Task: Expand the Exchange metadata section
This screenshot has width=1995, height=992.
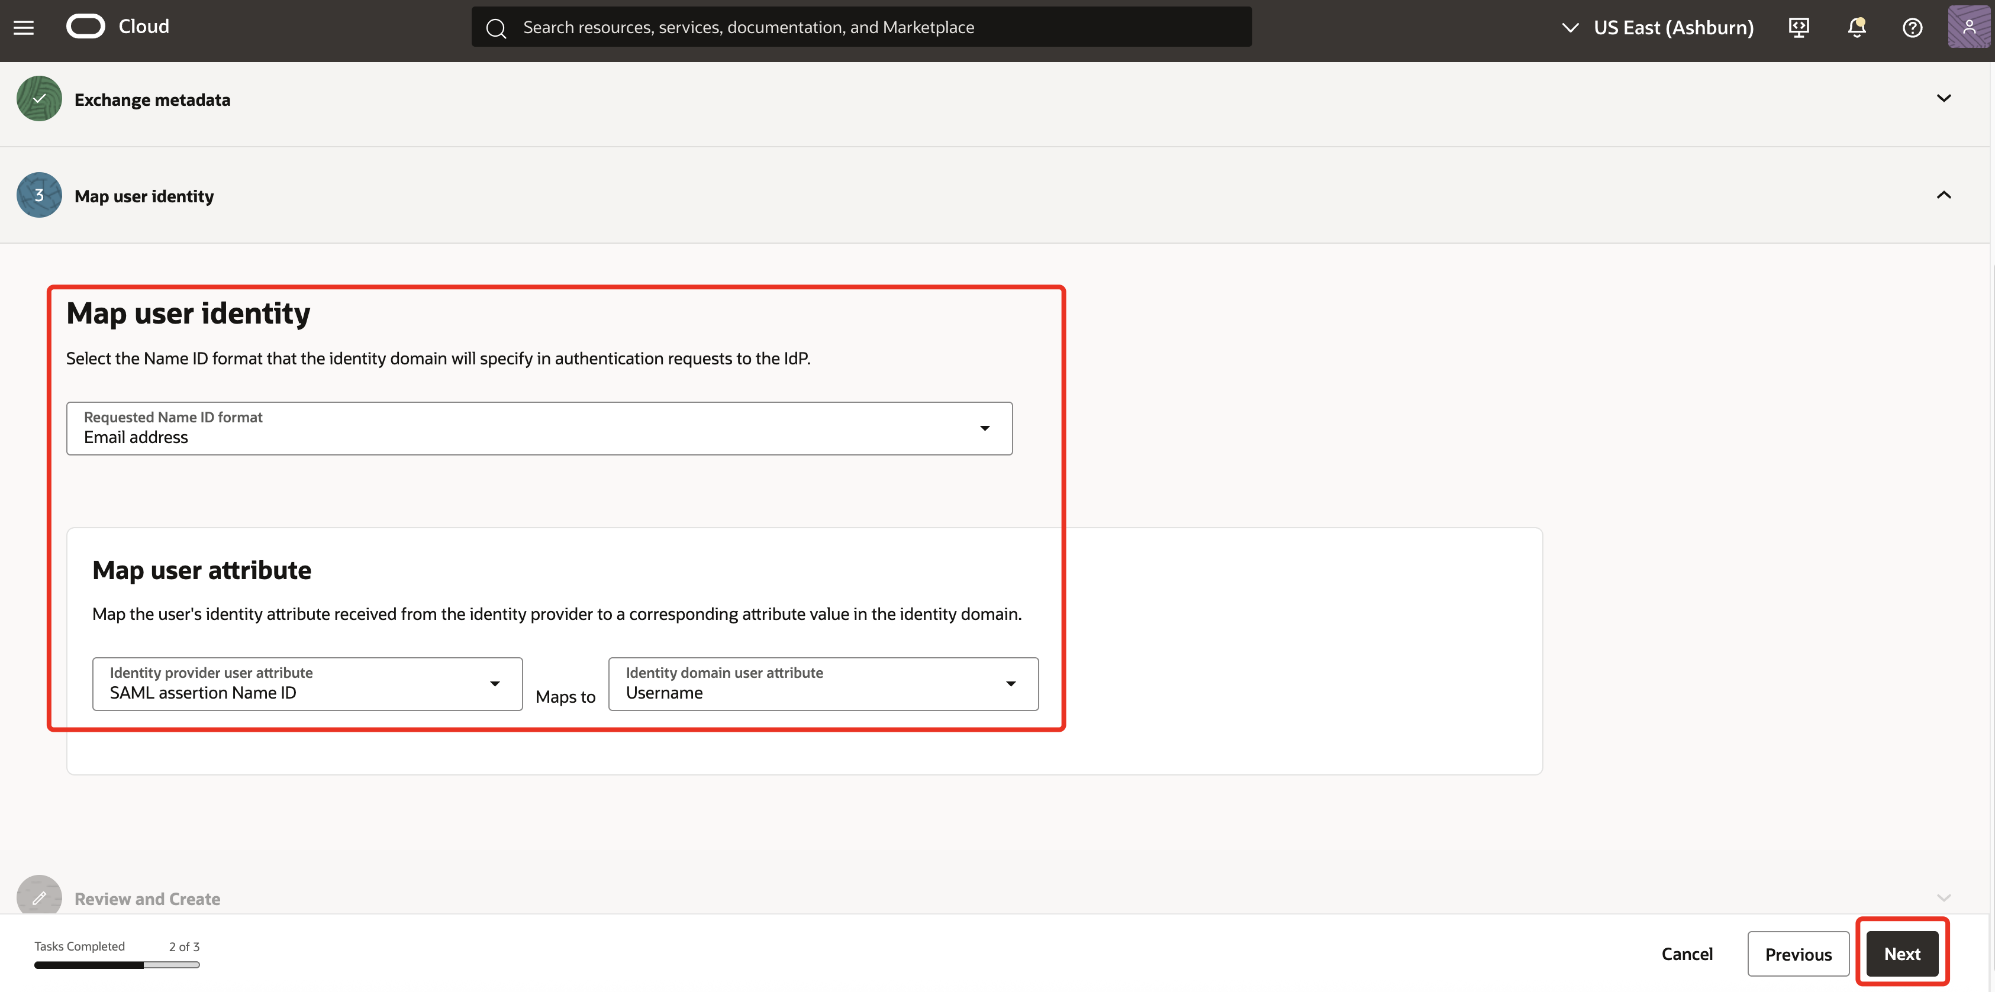Action: point(1945,98)
